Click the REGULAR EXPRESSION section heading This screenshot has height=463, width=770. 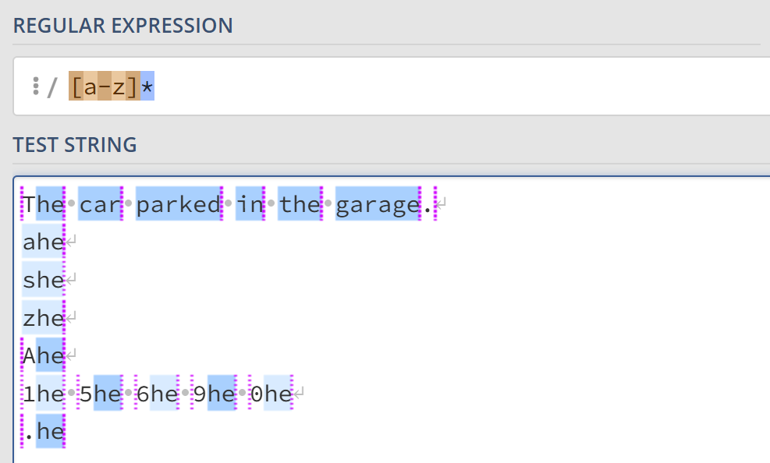[x=123, y=25]
